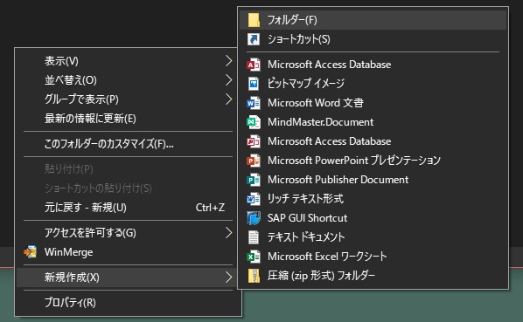Viewport: 523px width, 322px height.
Task: Click the PowerPoint icon in the new menu
Action: [254, 161]
